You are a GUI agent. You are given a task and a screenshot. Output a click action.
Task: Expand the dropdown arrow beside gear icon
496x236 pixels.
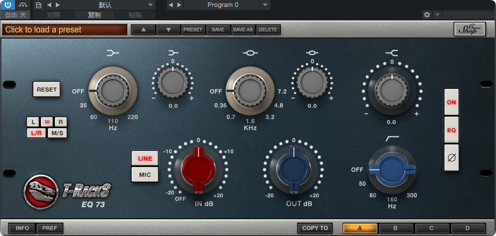pyautogui.click(x=437, y=14)
